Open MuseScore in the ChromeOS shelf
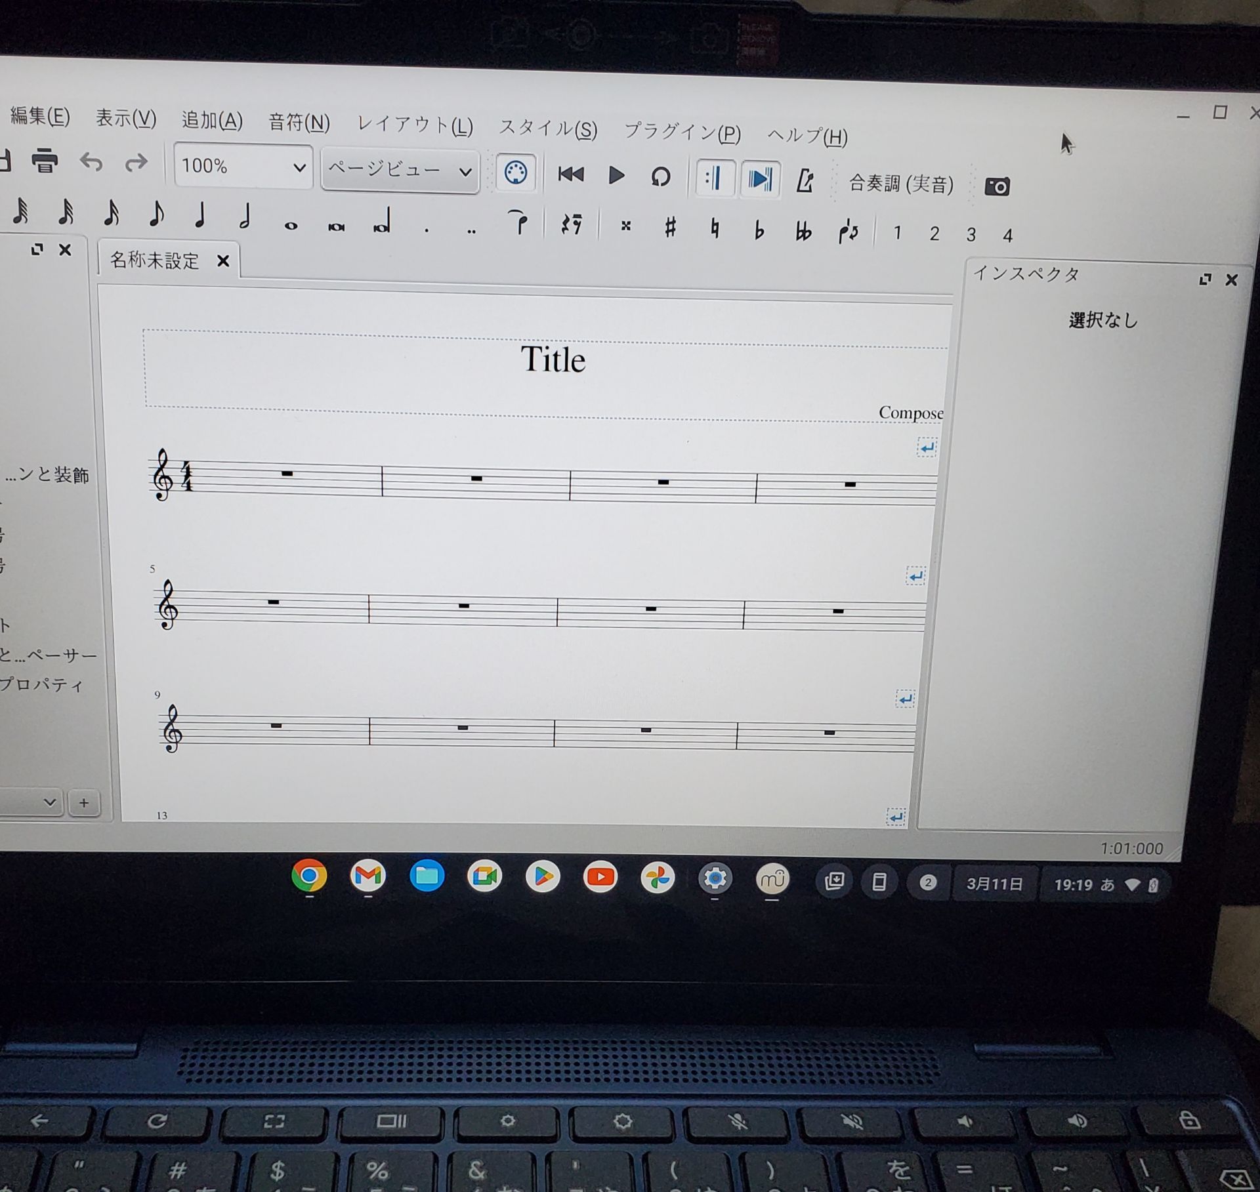 click(772, 880)
